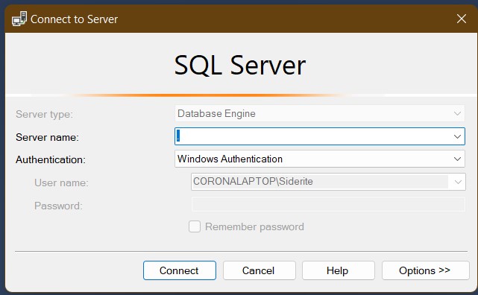
Task: Click the Password input field
Action: click(328, 204)
